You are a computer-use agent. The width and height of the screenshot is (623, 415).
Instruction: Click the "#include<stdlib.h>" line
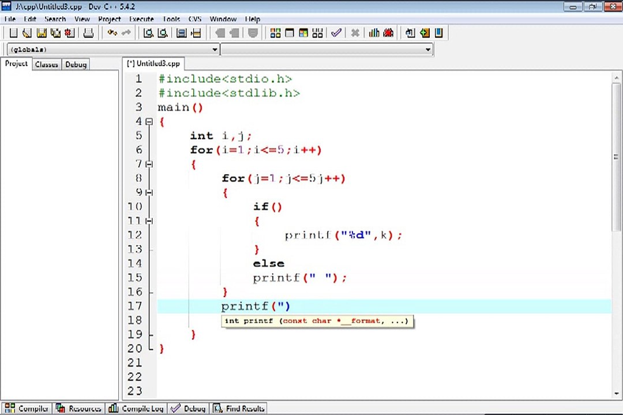pos(229,93)
